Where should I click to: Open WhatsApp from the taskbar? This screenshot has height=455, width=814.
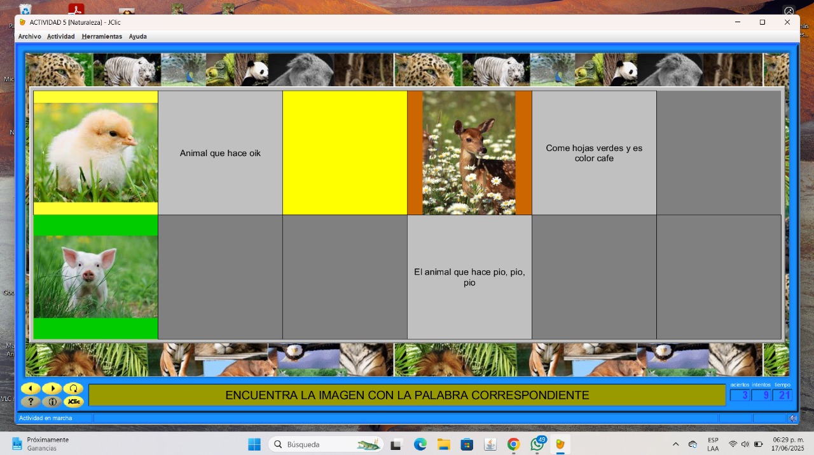pos(537,444)
